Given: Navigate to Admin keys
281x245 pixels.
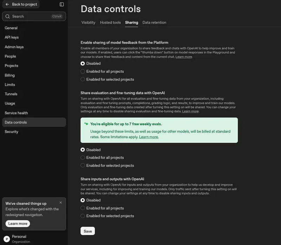Looking at the screenshot, I should (34, 47).
